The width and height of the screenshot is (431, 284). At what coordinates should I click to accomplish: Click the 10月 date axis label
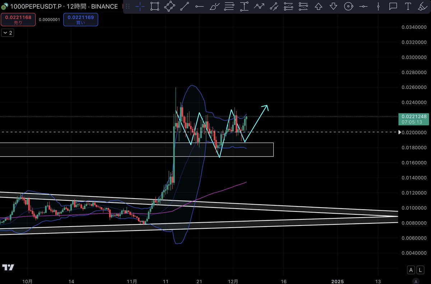tap(28, 281)
